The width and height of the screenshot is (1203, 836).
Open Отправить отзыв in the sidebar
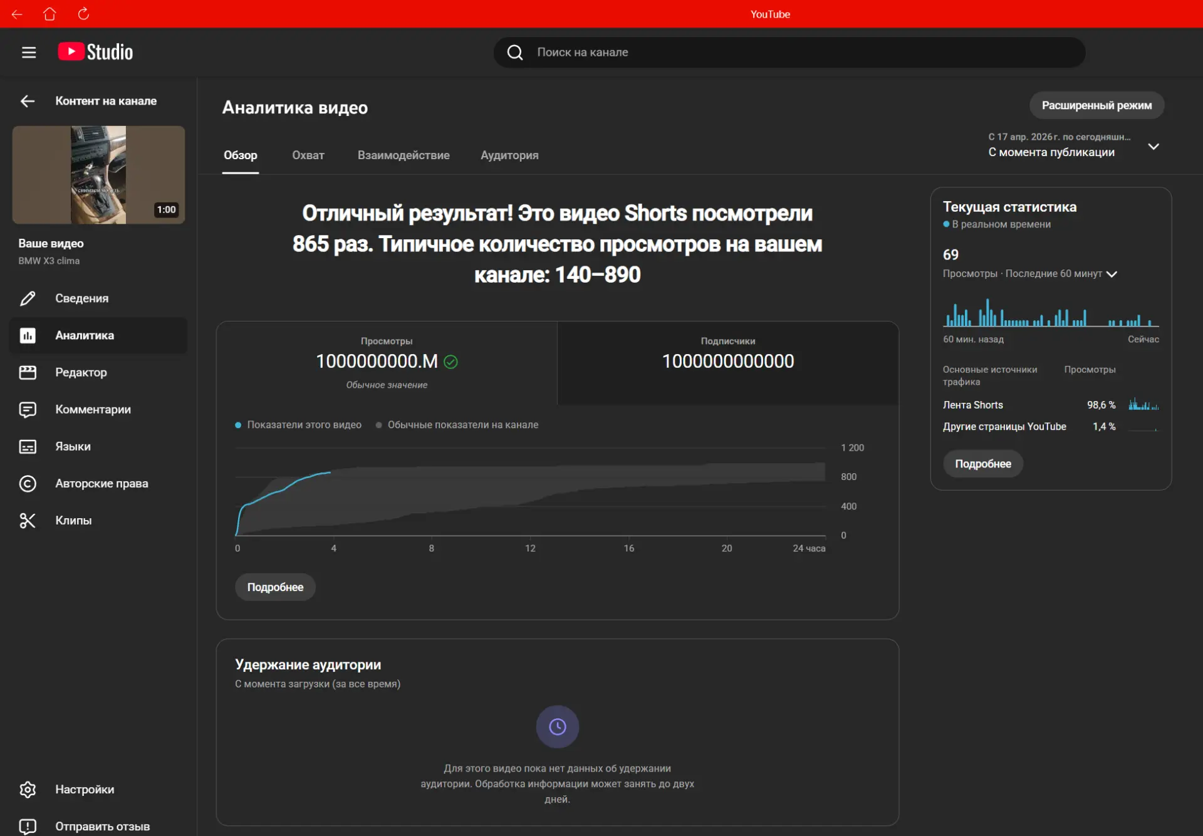98,826
